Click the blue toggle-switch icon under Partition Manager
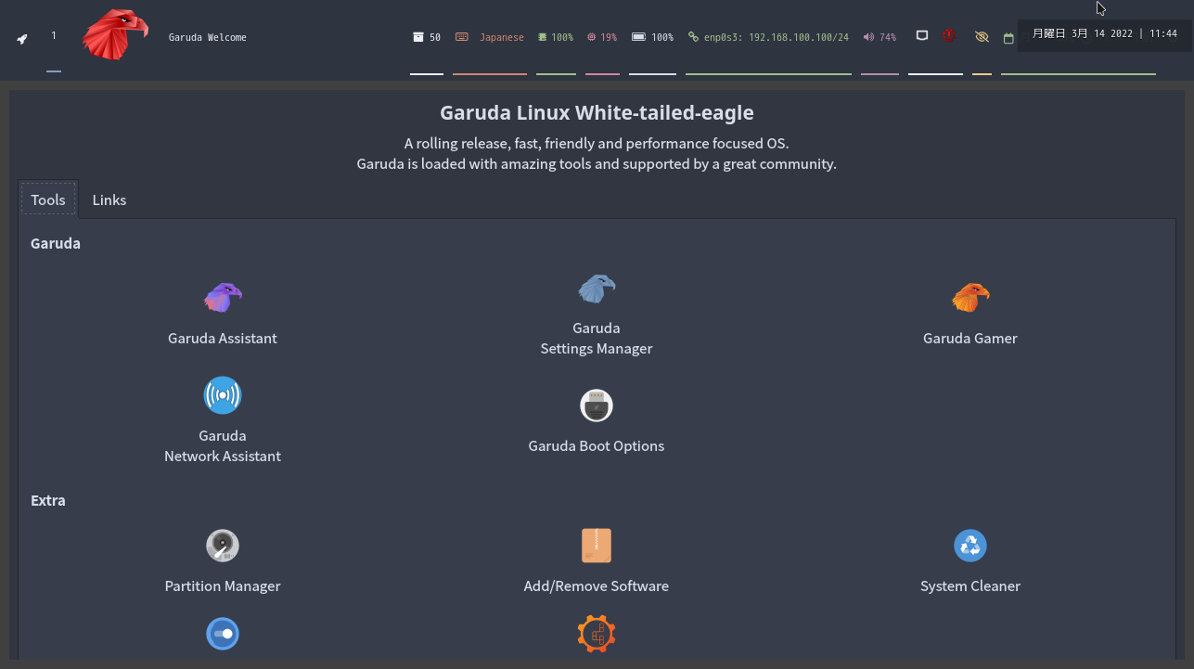 pos(223,634)
